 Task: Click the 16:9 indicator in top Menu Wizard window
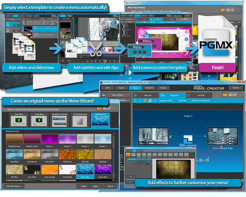pyautogui.click(x=230, y=10)
